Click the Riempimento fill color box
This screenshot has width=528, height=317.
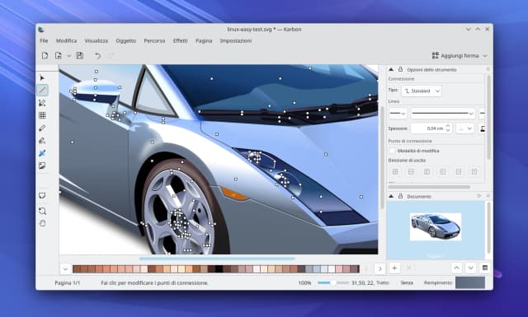click(x=470, y=282)
